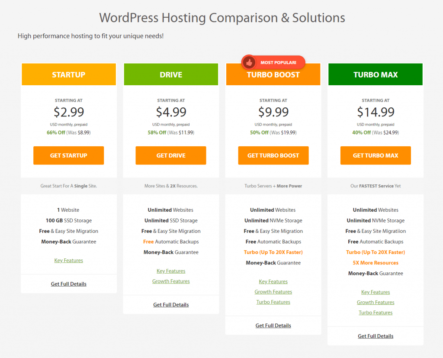
Task: Click 'Unlimited Websites' in Turbo Max plan
Action: click(x=376, y=210)
